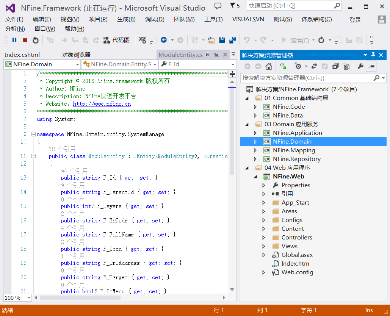Open Properties via the wrench icon
Viewport: 390px width, 316px height.
pos(360,66)
